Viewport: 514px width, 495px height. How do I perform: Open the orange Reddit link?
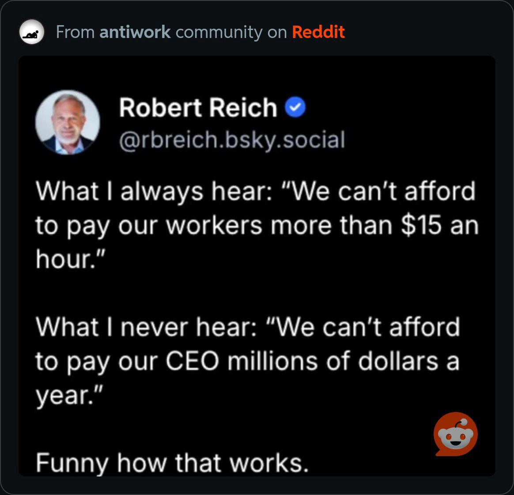coord(318,32)
